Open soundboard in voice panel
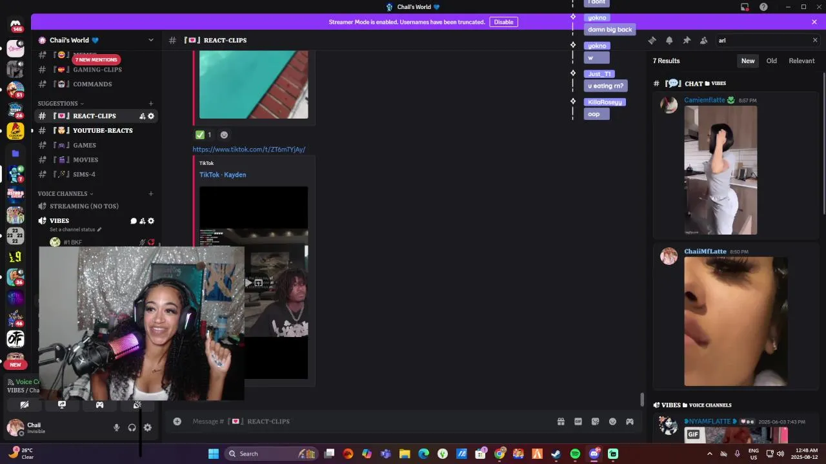The width and height of the screenshot is (826, 464). pyautogui.click(x=137, y=405)
